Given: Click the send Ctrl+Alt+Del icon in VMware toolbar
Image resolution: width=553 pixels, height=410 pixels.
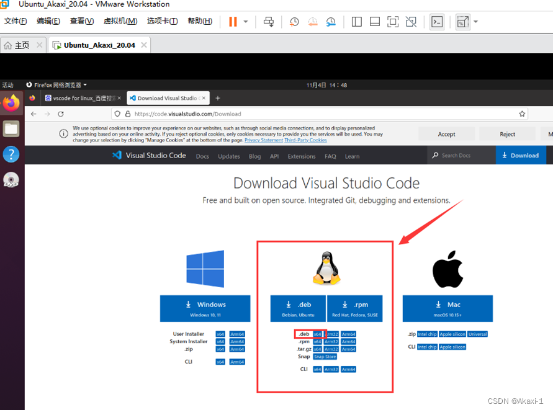Looking at the screenshot, I should [x=269, y=22].
